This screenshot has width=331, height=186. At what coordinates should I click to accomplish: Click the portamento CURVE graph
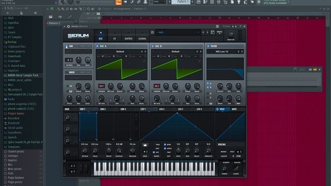[236, 168]
